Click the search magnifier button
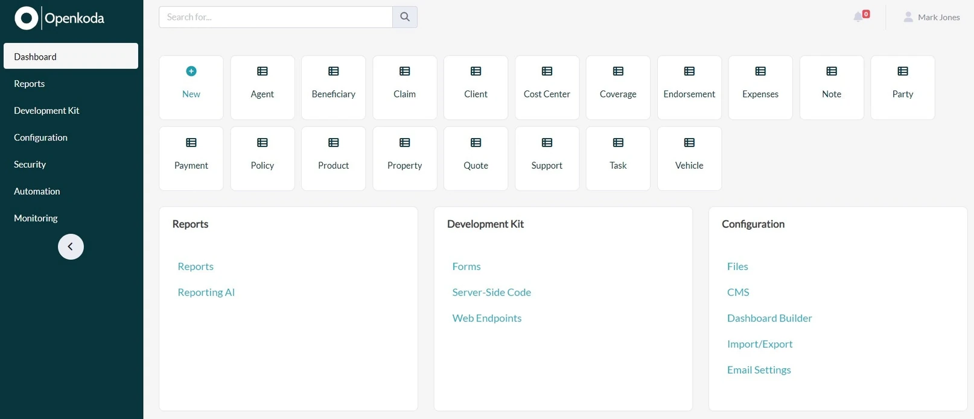Viewport: 974px width, 419px height. [405, 17]
